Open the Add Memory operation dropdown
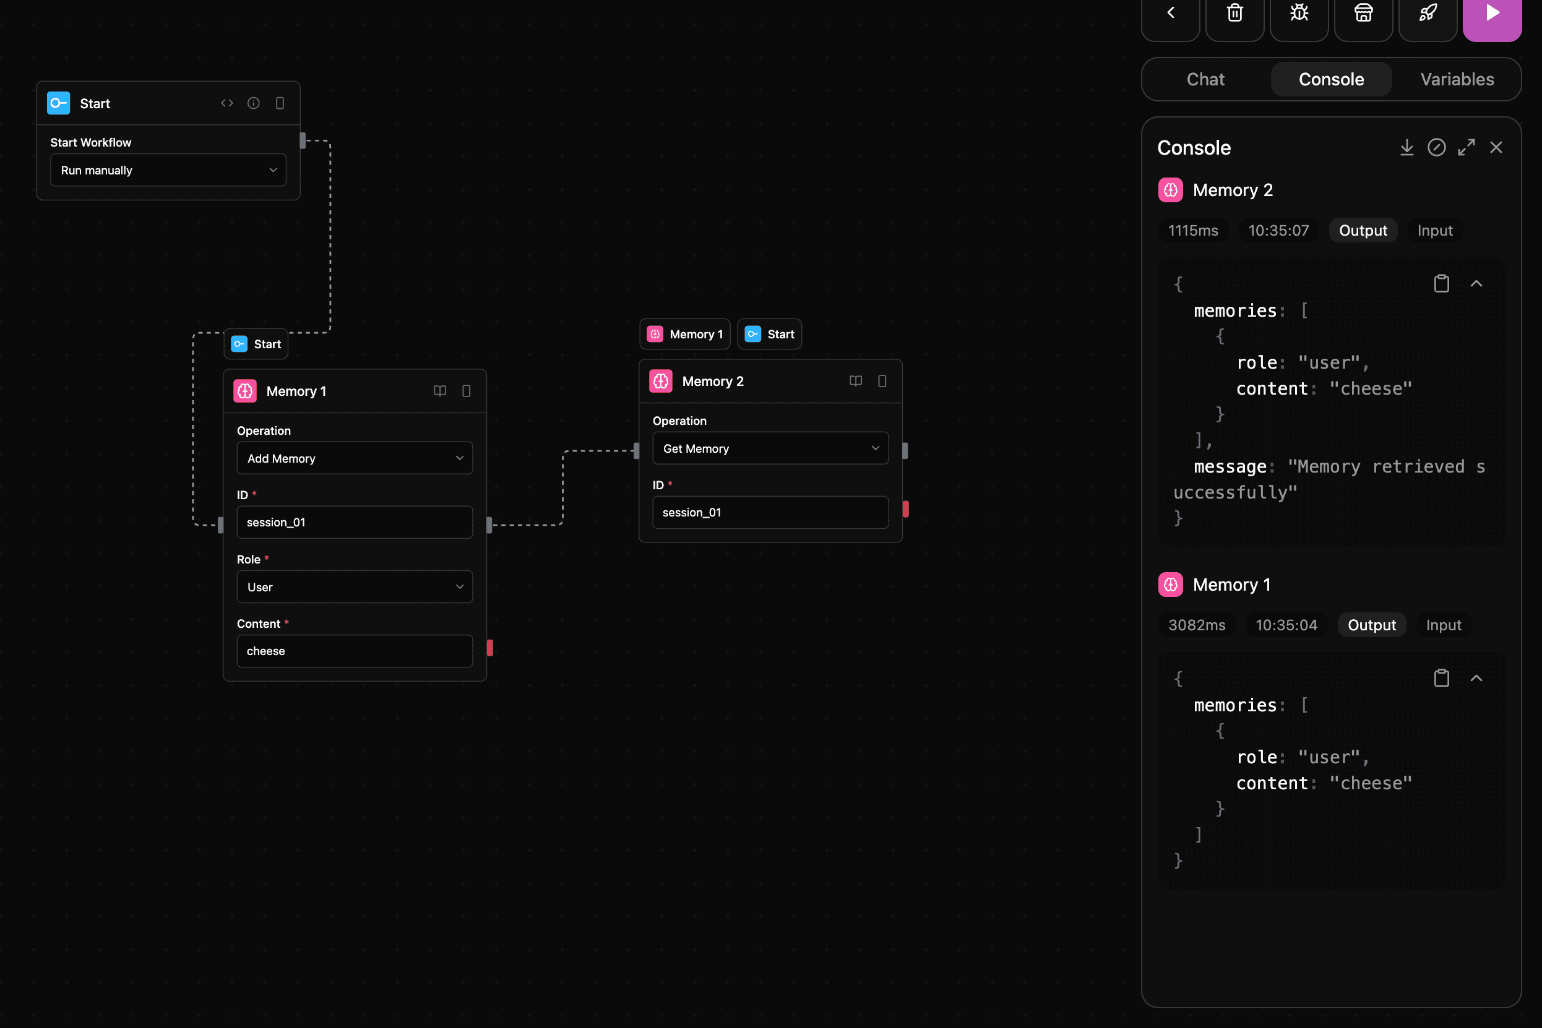 click(354, 458)
